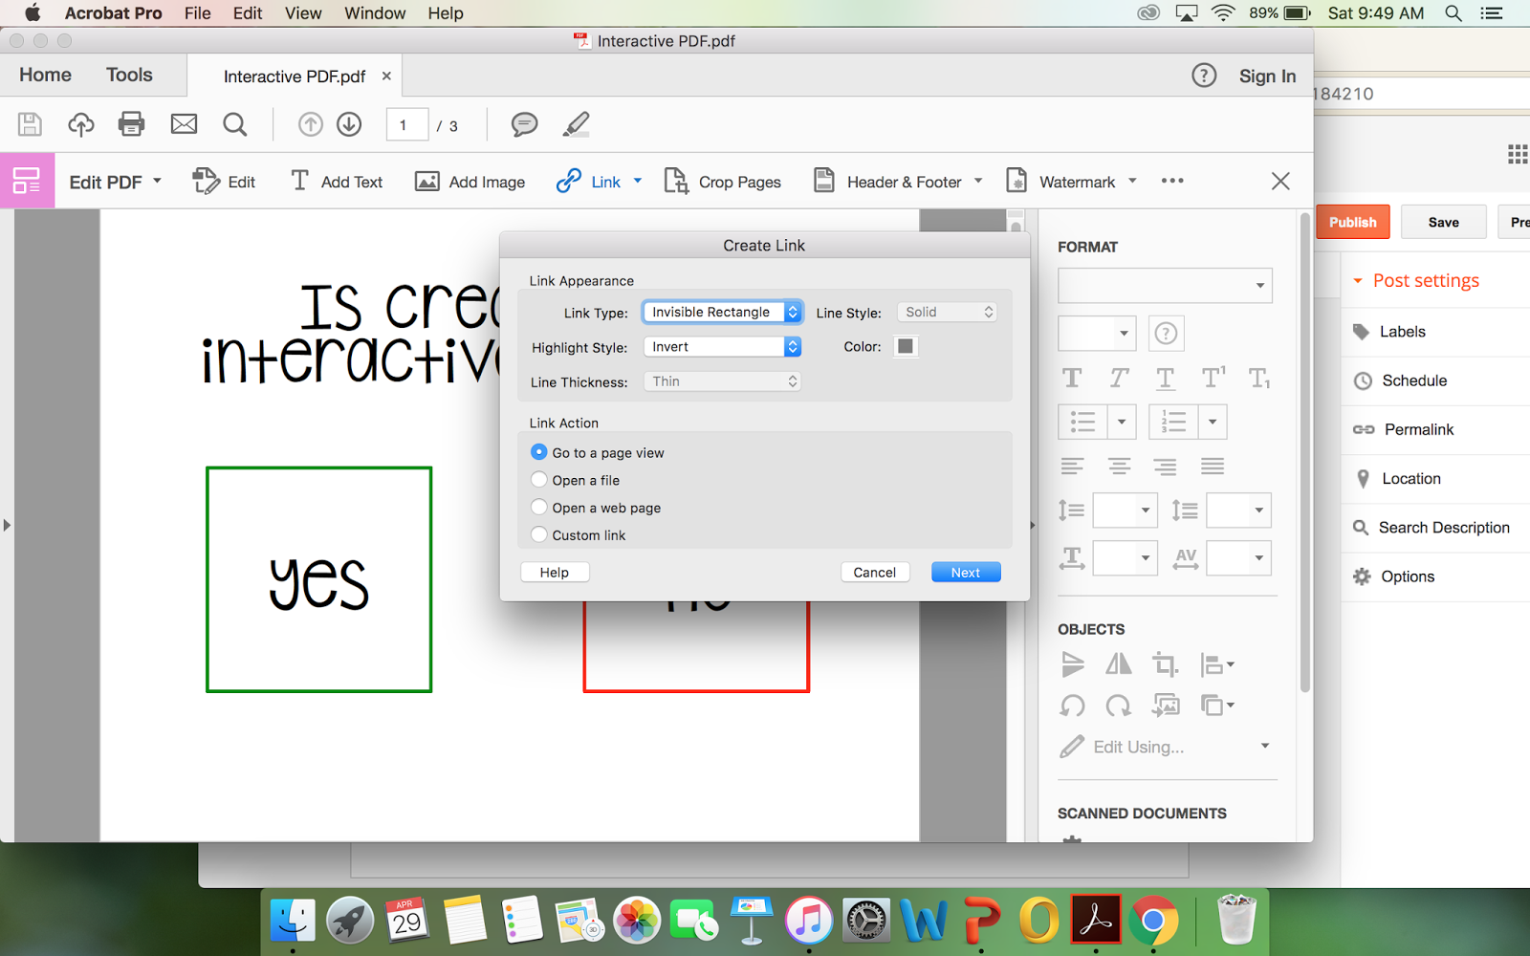This screenshot has height=956, width=1530.
Task: Open the Link Type dropdown
Action: click(722, 312)
